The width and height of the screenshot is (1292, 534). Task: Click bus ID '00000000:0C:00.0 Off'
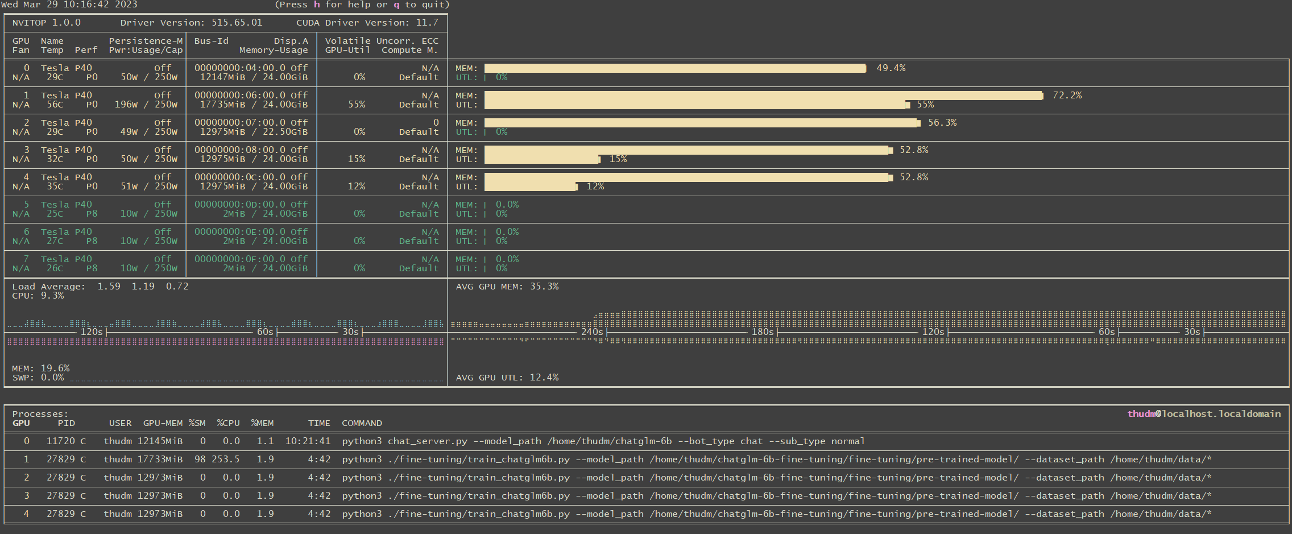tap(251, 177)
